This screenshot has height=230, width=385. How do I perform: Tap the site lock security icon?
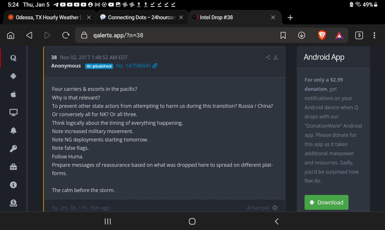85,35
